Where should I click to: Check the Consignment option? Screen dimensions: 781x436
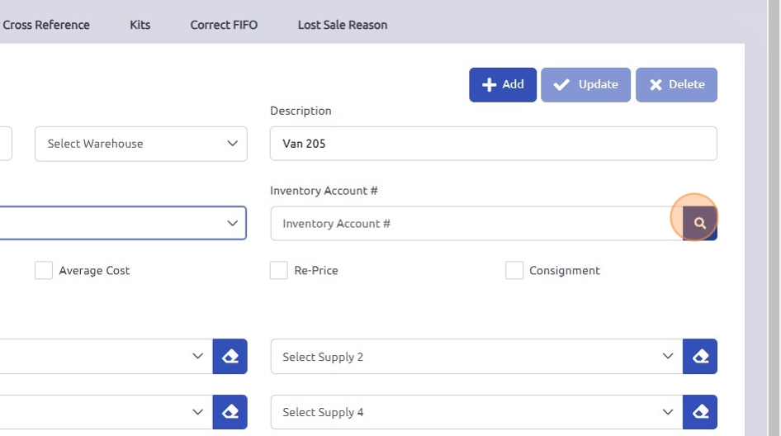pyautogui.click(x=514, y=270)
